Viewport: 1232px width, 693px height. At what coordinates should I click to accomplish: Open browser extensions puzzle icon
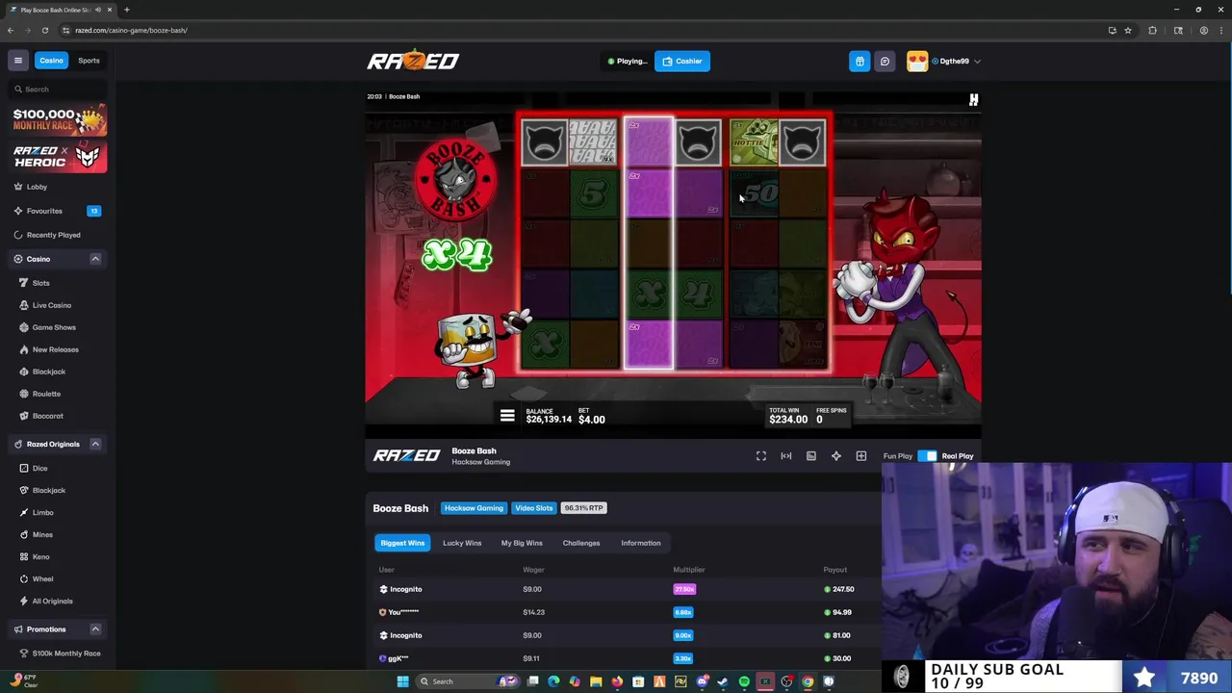click(x=1152, y=30)
